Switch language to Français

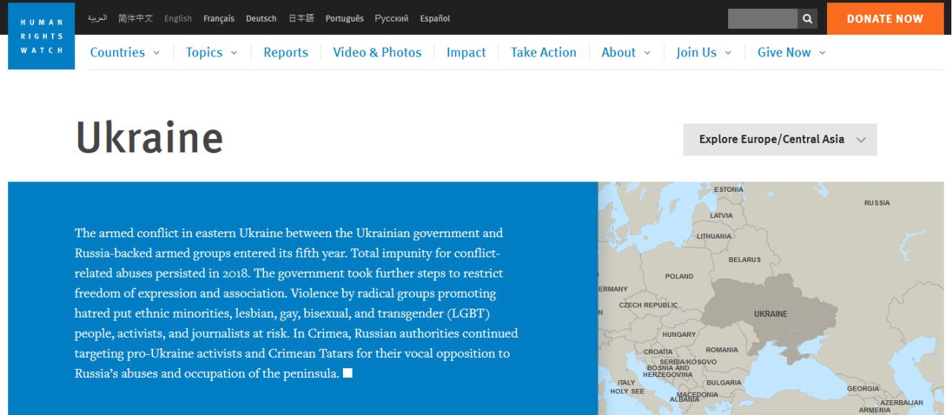(219, 19)
